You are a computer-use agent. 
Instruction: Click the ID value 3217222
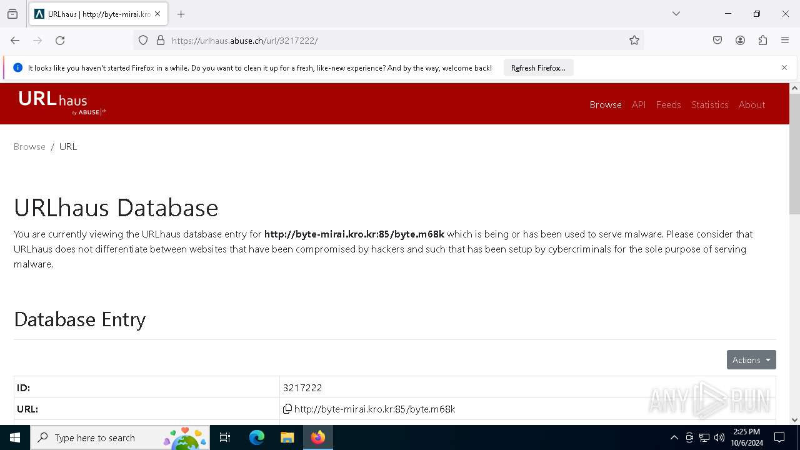click(x=302, y=388)
